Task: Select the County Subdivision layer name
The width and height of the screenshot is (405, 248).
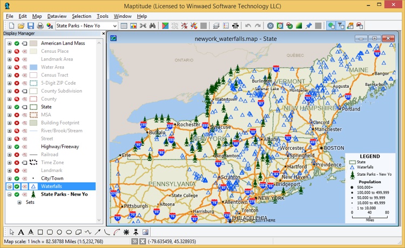Action: pos(62,91)
